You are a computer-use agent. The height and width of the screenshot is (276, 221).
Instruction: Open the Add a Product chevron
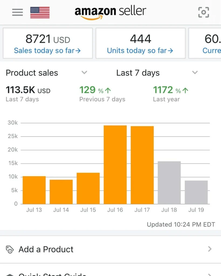pos(210,249)
